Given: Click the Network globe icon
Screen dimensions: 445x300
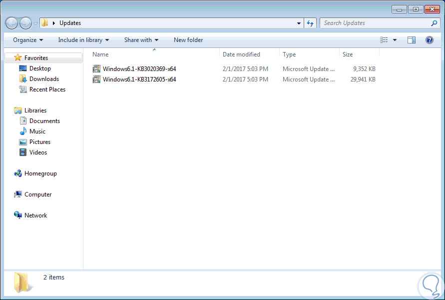Looking at the screenshot, I should [x=18, y=215].
